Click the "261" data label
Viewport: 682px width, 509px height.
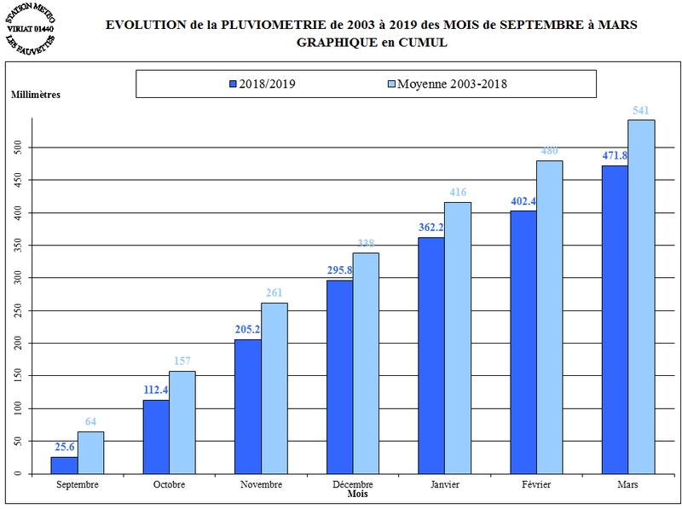[274, 292]
